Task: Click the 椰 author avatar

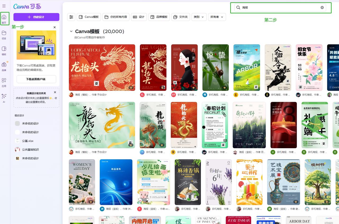Action: coord(205,95)
